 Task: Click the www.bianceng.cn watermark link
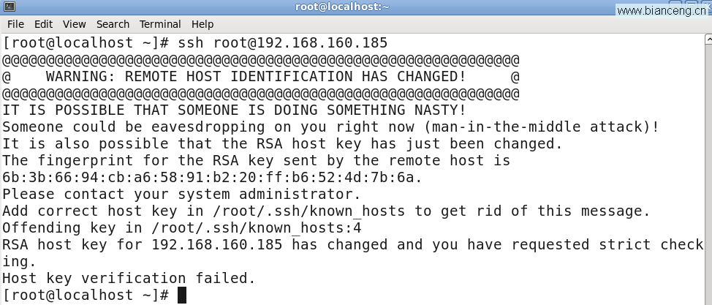[x=662, y=10]
